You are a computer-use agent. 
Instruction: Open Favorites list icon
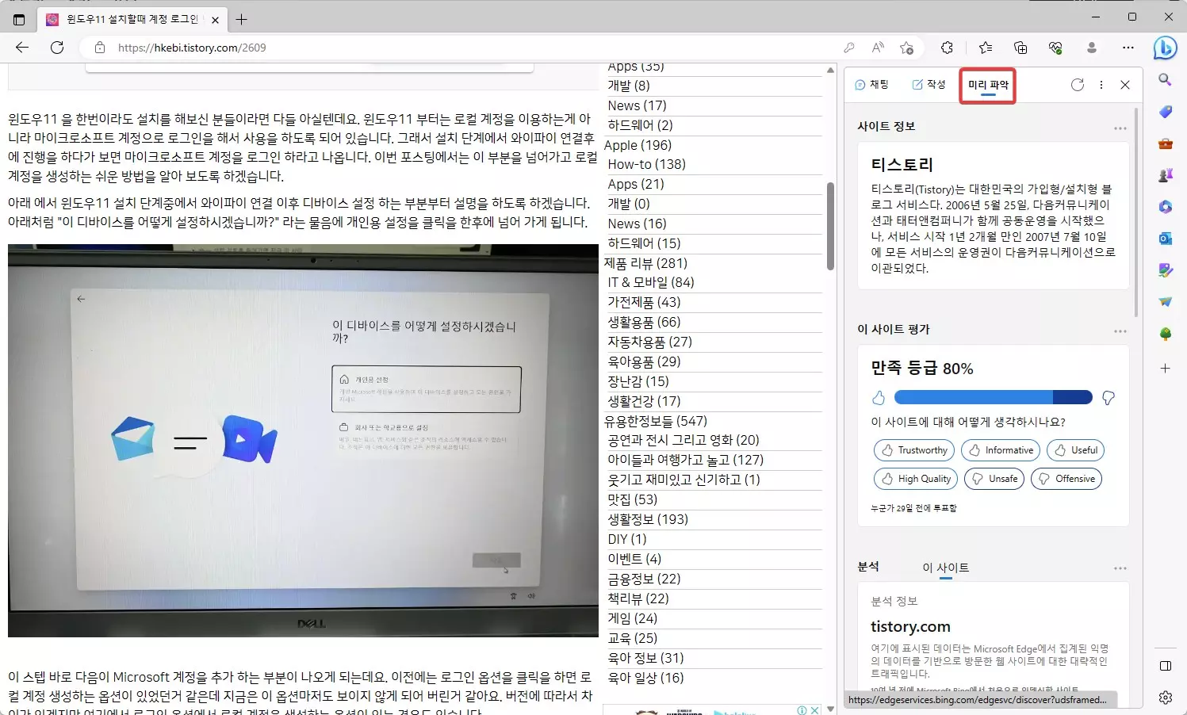pyautogui.click(x=986, y=48)
